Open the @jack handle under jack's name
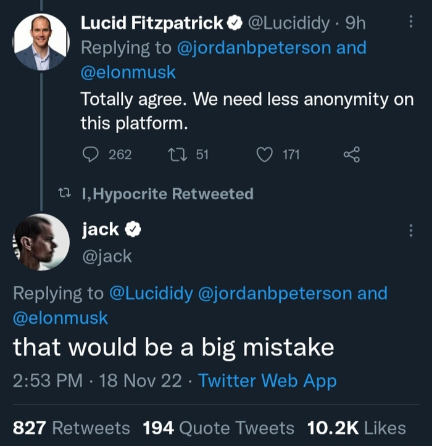This screenshot has width=432, height=446. (107, 255)
